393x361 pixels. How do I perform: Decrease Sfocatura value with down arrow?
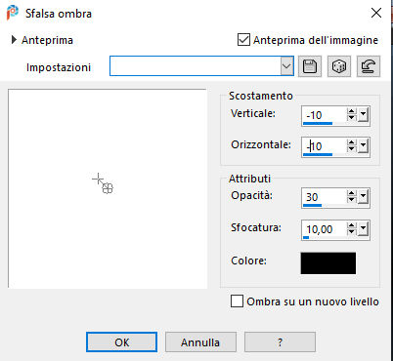pyautogui.click(x=351, y=231)
